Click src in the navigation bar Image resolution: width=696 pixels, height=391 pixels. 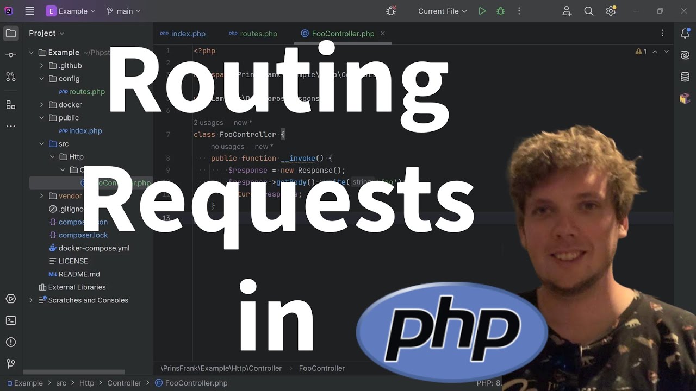[x=61, y=383]
